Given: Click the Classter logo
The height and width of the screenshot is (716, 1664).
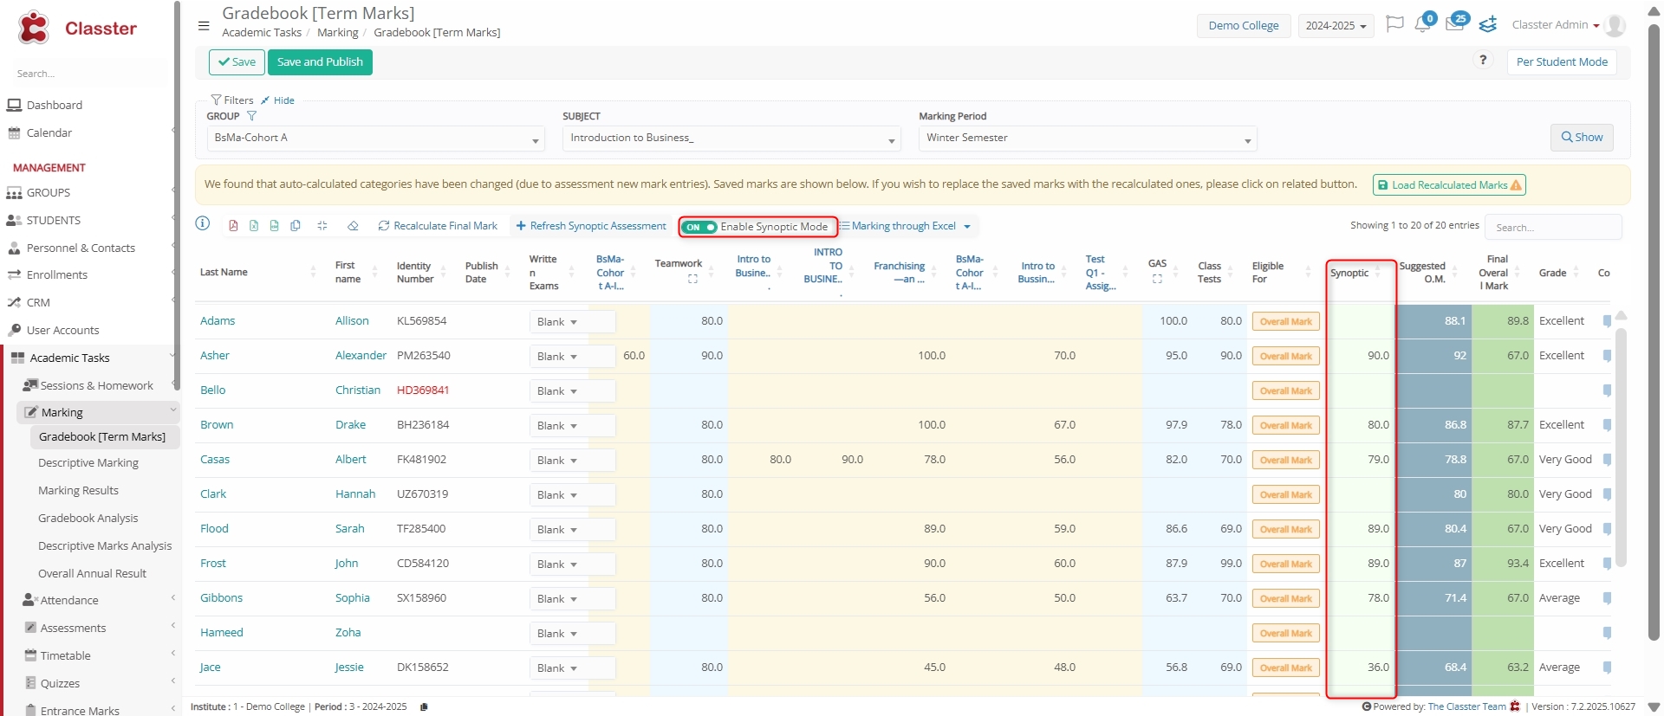Looking at the screenshot, I should click(x=76, y=28).
